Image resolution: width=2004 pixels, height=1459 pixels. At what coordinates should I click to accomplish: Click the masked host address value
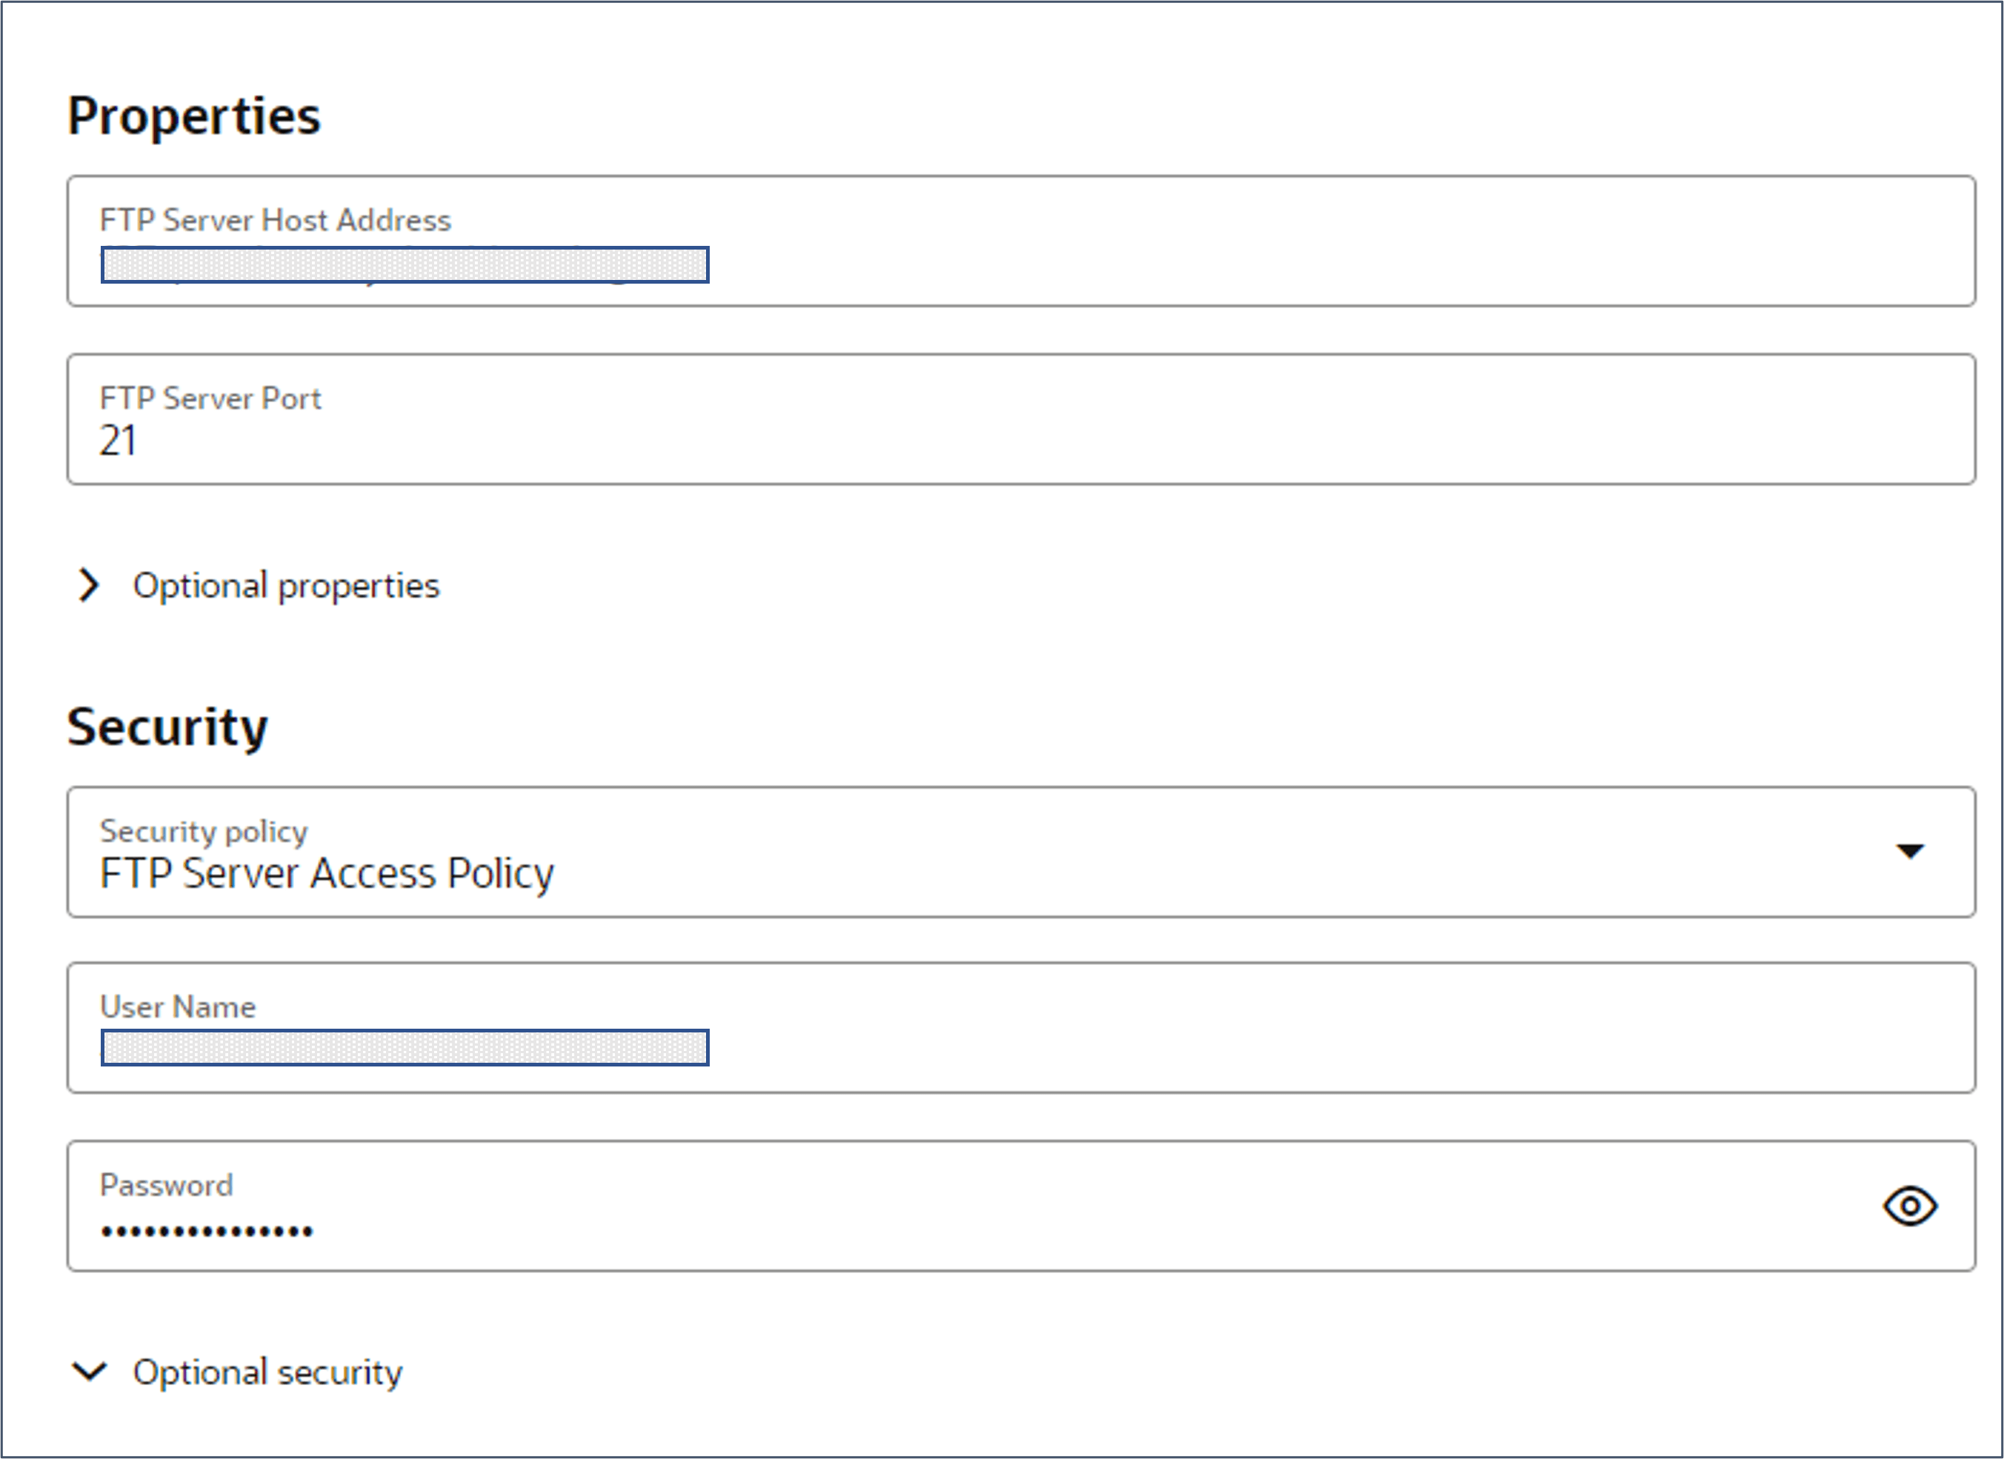[405, 265]
